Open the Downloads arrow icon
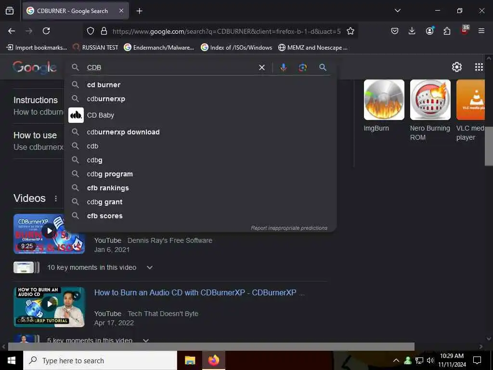Viewport: 493px width, 370px height. click(x=412, y=31)
